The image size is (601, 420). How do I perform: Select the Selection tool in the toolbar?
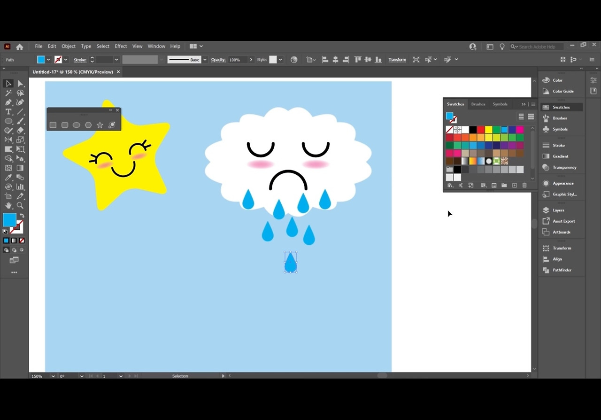click(x=8, y=84)
